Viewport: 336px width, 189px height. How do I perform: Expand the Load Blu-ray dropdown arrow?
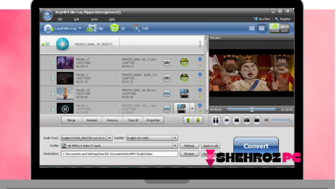pyautogui.click(x=80, y=28)
